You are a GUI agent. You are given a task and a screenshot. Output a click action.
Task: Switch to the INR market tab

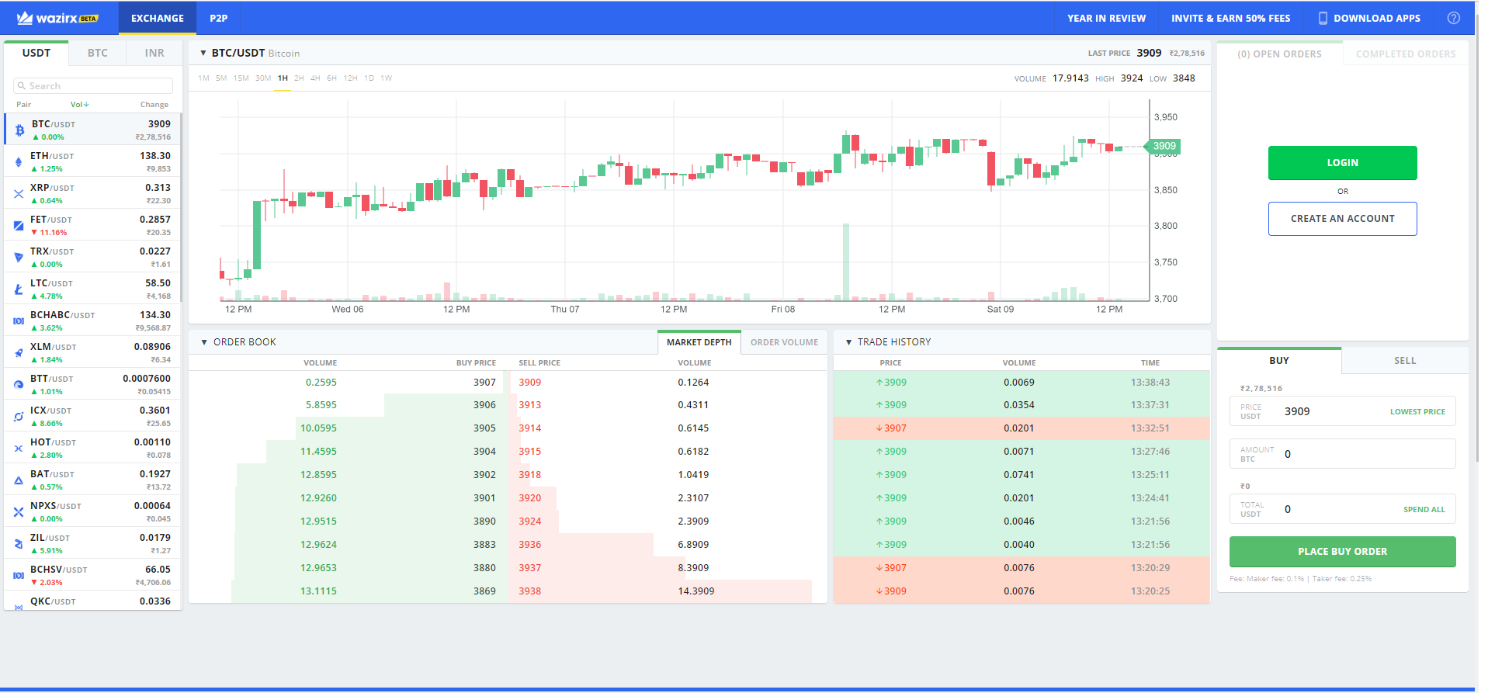tap(154, 53)
